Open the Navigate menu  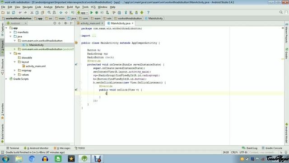point(28,7)
